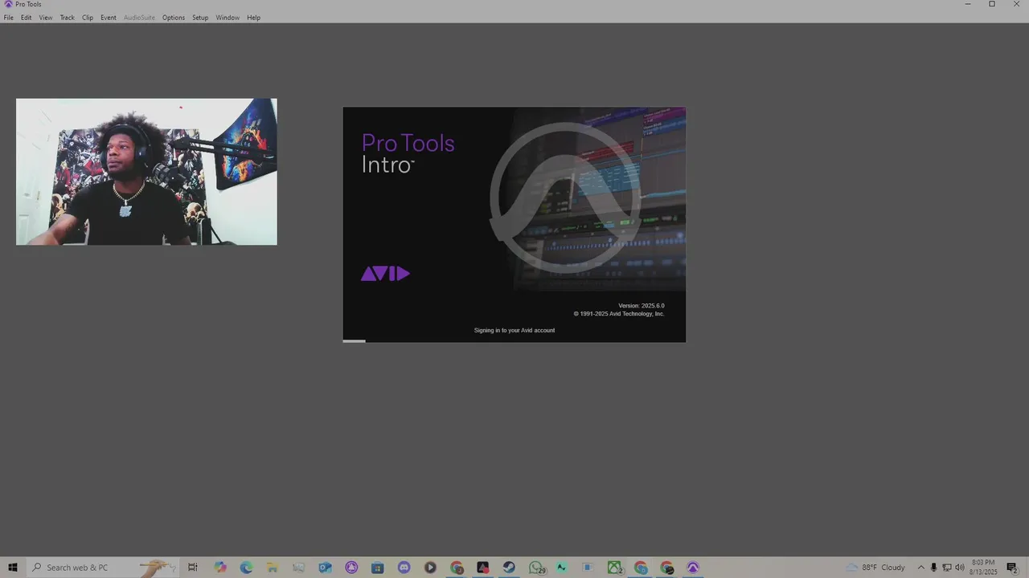
Task: Open Microsoft Store from the taskbar
Action: click(378, 568)
